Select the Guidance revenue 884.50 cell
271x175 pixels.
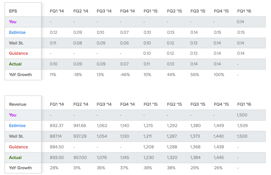[x=57, y=147]
